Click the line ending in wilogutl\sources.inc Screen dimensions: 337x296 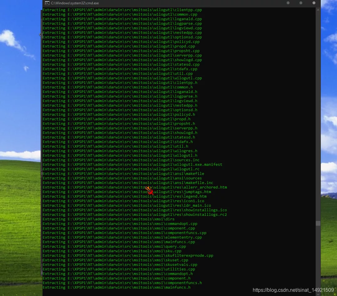pos(121,160)
